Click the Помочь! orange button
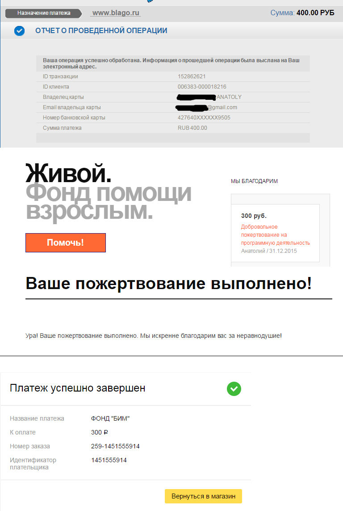 tap(66, 243)
